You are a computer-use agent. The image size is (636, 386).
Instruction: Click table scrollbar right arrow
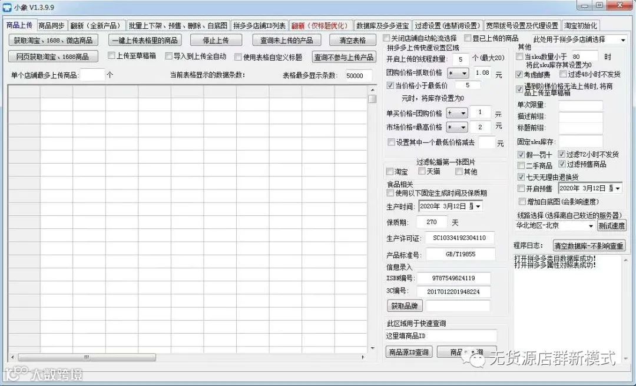pyautogui.click(x=363, y=357)
